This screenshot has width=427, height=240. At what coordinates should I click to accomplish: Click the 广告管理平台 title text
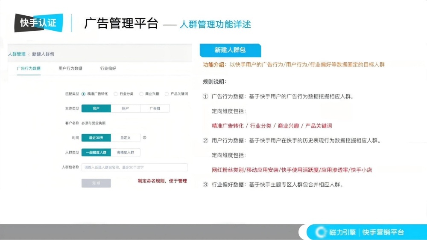121,23
